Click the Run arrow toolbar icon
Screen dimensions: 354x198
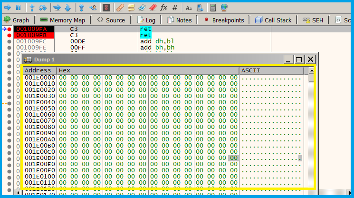pyautogui.click(x=8, y=8)
